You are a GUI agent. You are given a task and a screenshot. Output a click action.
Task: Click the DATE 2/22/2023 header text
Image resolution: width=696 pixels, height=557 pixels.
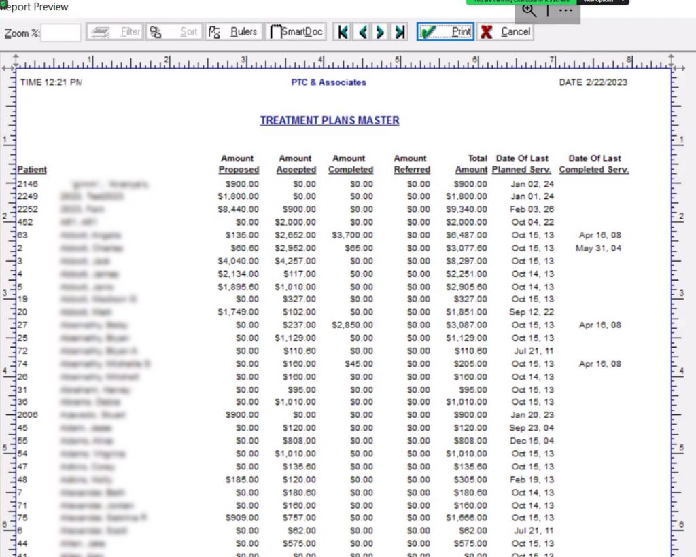tap(593, 82)
